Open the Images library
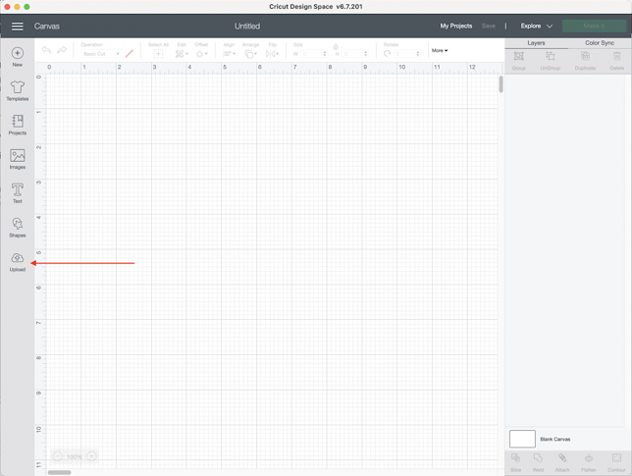This screenshot has width=632, height=476. click(x=18, y=159)
